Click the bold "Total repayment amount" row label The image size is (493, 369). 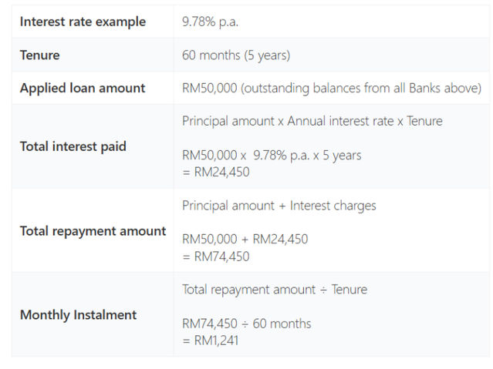(x=93, y=230)
